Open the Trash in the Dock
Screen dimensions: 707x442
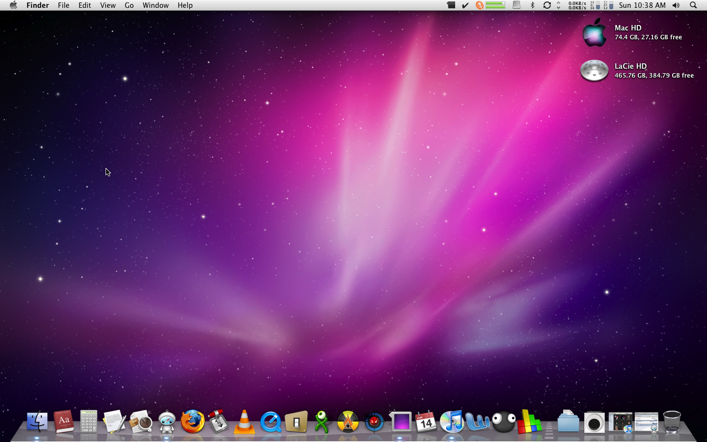pos(672,422)
